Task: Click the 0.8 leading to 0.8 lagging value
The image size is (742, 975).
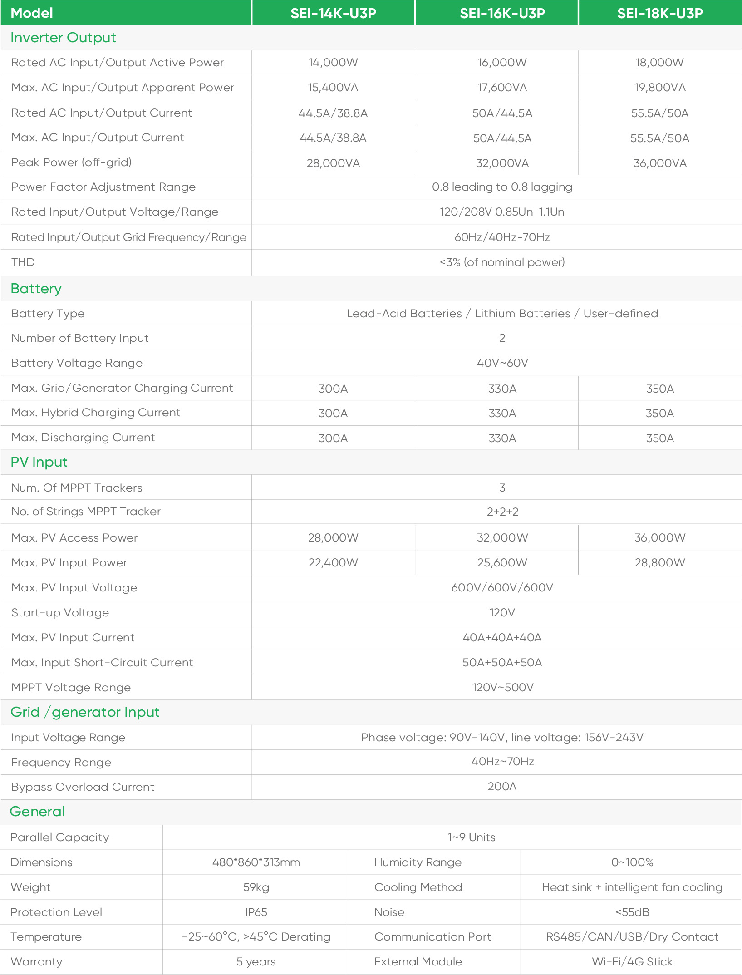Action: point(502,187)
